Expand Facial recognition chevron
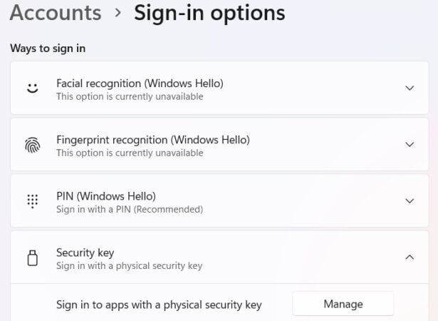The height and width of the screenshot is (321, 438). coord(410,88)
